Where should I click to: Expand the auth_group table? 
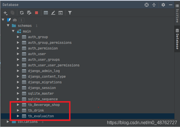coord(18,37)
